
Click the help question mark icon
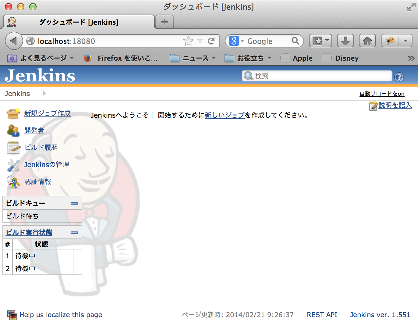coord(399,77)
